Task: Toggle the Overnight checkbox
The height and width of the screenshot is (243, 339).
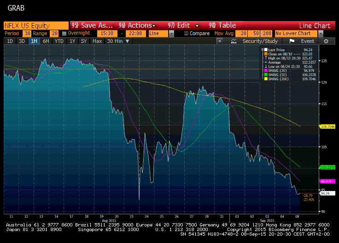Action: (64, 34)
